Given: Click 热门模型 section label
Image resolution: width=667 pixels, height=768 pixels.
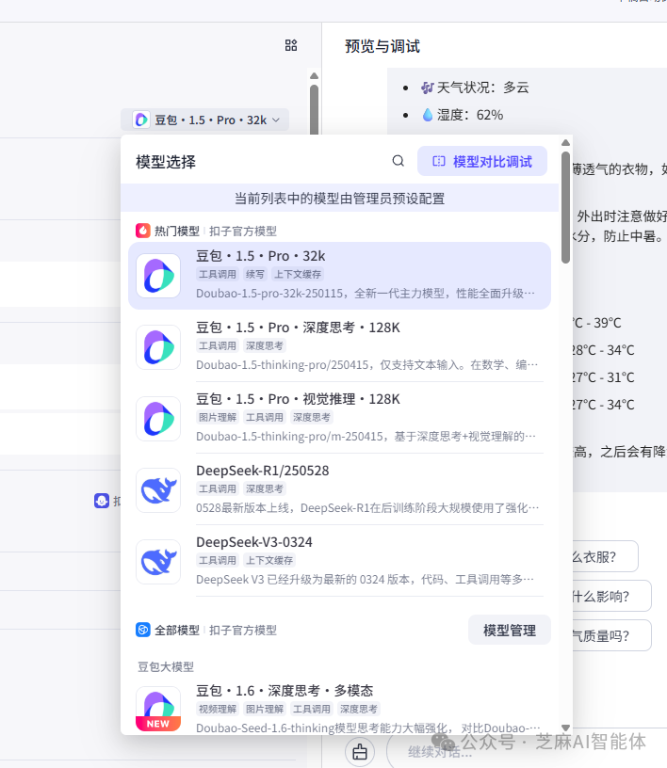Looking at the screenshot, I should 177,231.
